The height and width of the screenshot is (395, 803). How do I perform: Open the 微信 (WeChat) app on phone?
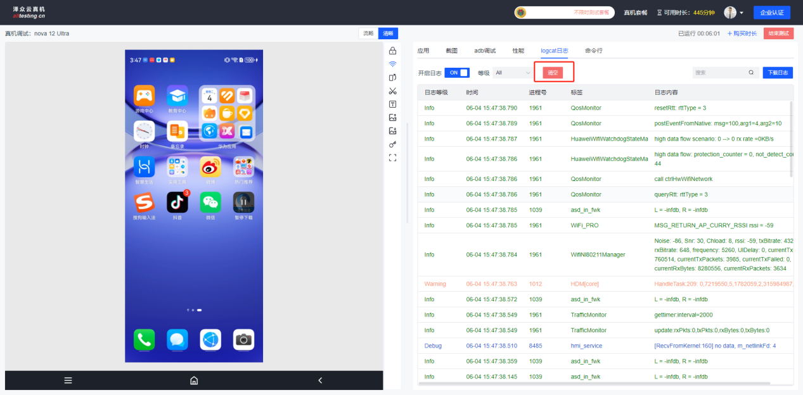(210, 203)
